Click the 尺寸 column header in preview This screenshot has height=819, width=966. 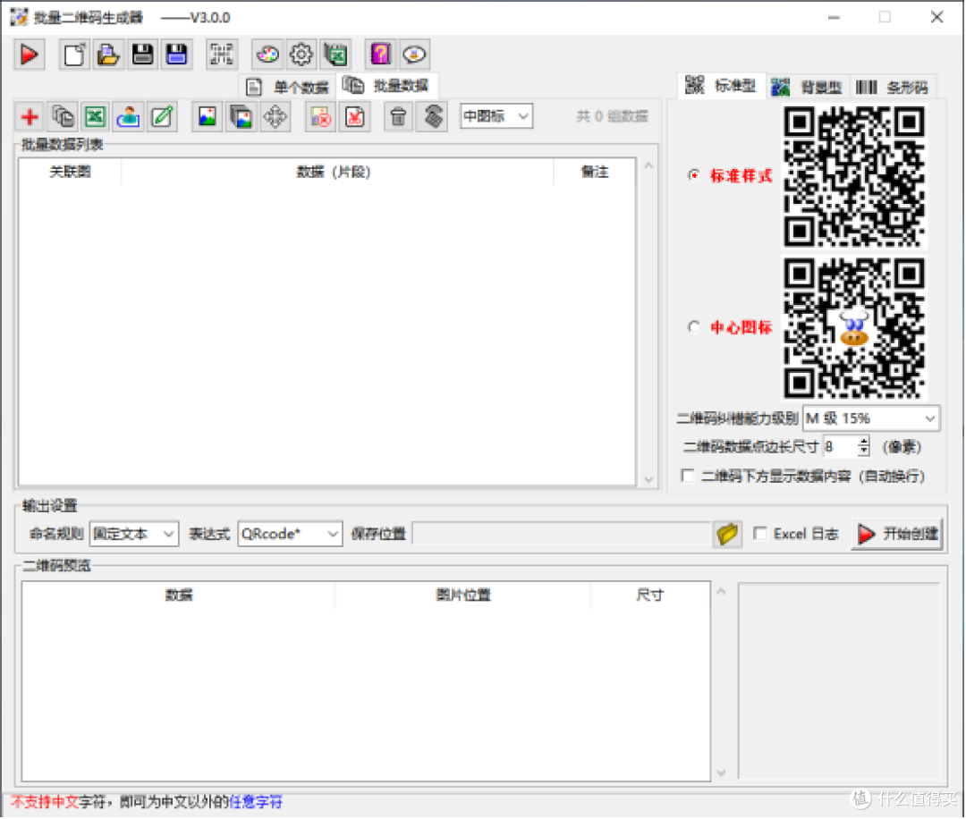point(650,595)
